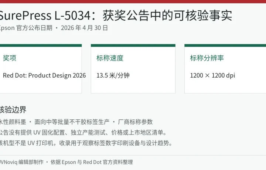Click the sentence mentioning 'UV 固化配置'
Screen dimensions: 266x170
83,132
